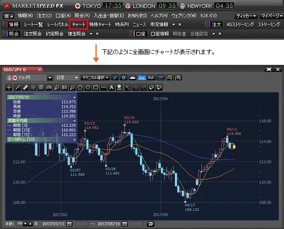Open the start date calendar picker

[69, 223]
